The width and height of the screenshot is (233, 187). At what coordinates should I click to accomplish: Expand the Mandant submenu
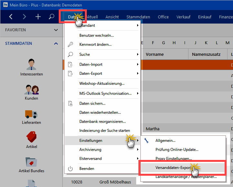138,25
